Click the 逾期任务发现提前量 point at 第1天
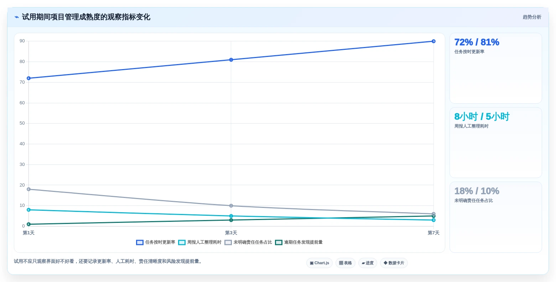The width and height of the screenshot is (556, 282). pos(28,224)
